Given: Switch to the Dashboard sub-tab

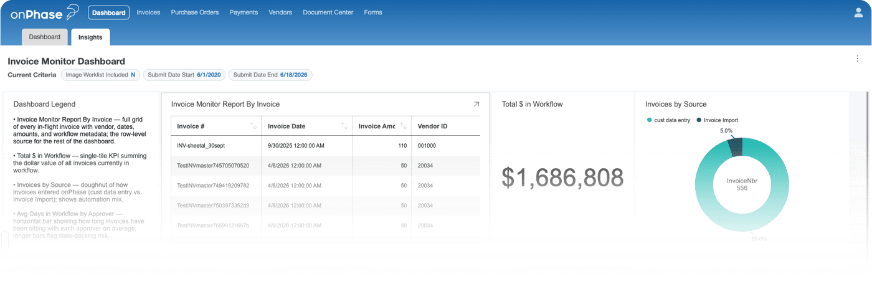Looking at the screenshot, I should (x=45, y=37).
